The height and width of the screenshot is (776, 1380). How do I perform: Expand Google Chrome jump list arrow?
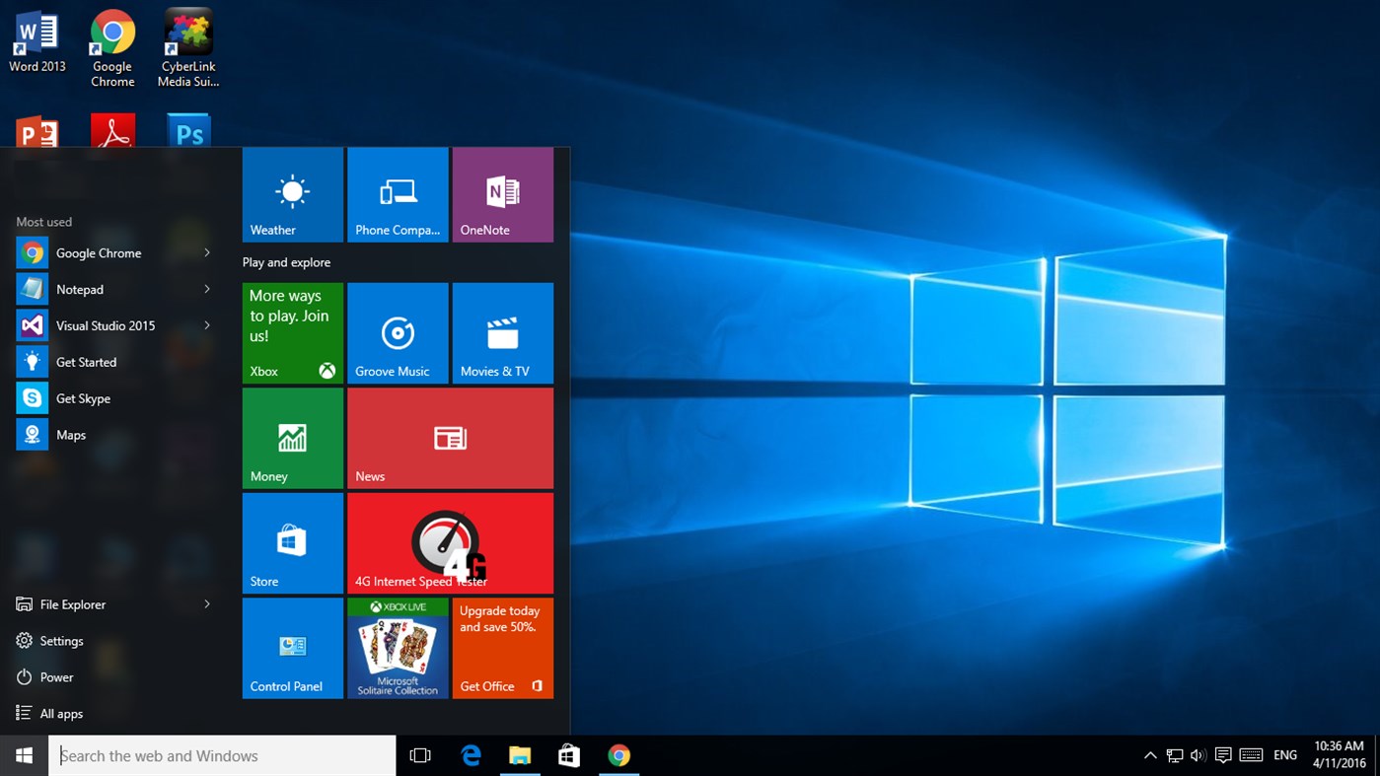pos(207,253)
